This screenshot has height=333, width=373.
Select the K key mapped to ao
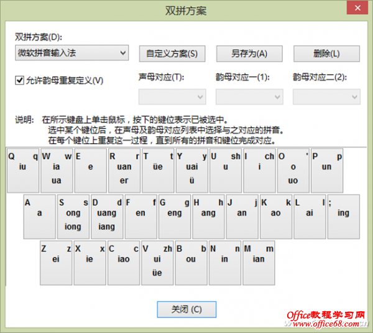click(276, 217)
